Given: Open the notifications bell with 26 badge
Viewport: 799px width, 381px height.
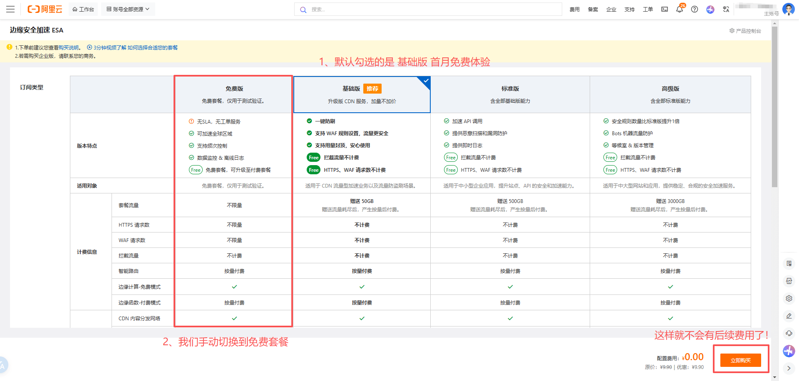Looking at the screenshot, I should [x=680, y=9].
